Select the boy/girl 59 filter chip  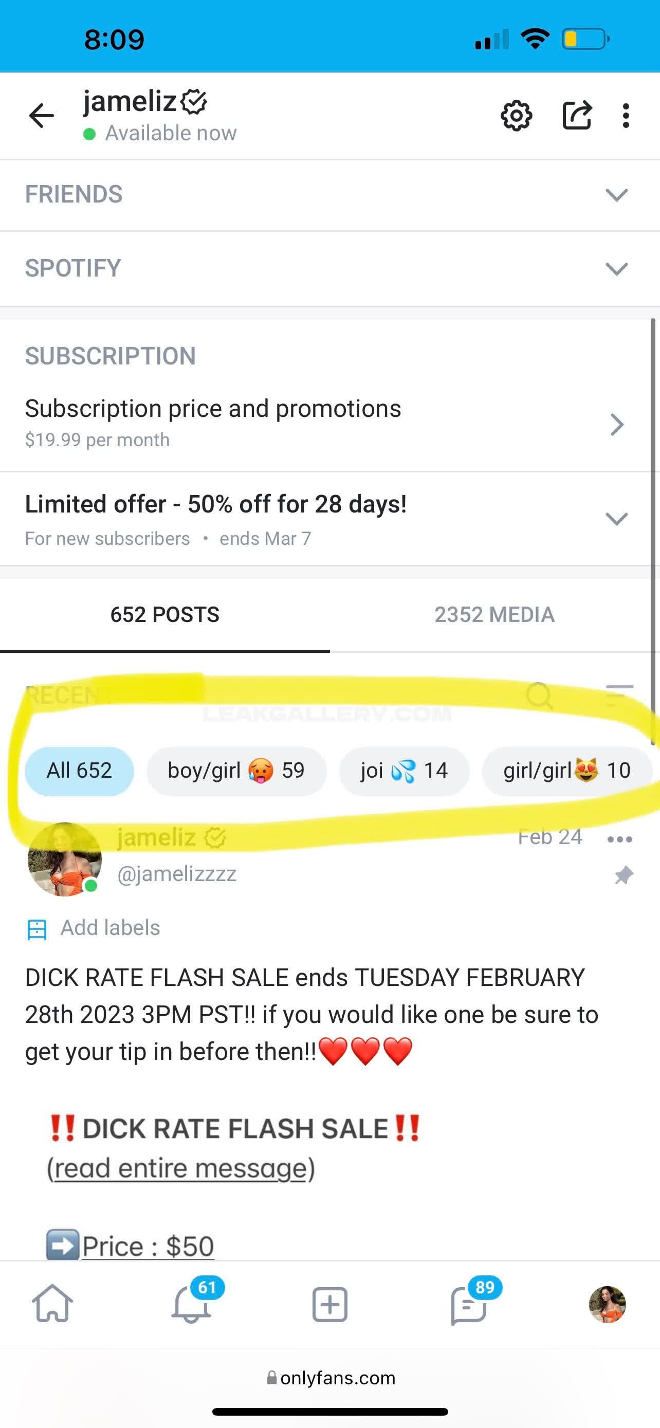coord(236,771)
